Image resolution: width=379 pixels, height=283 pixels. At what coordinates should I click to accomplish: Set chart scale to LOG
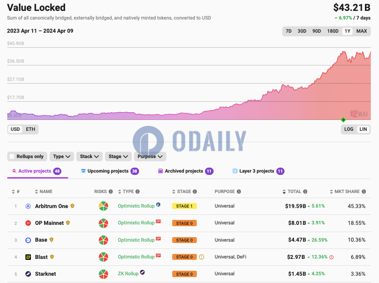[x=349, y=129]
